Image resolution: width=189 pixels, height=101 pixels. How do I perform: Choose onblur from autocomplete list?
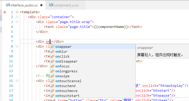point(93,51)
